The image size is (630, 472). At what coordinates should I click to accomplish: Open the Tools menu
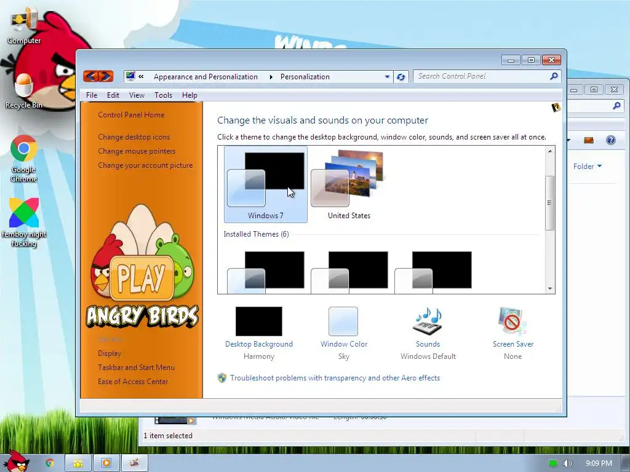163,95
